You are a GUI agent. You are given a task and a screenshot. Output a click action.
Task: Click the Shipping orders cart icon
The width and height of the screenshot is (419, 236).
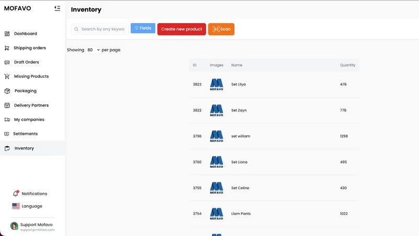7,48
